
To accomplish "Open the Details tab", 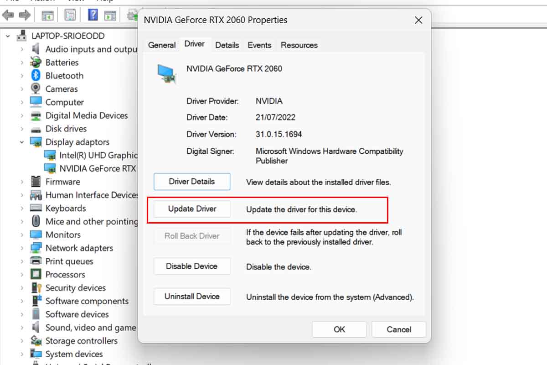I will [227, 45].
